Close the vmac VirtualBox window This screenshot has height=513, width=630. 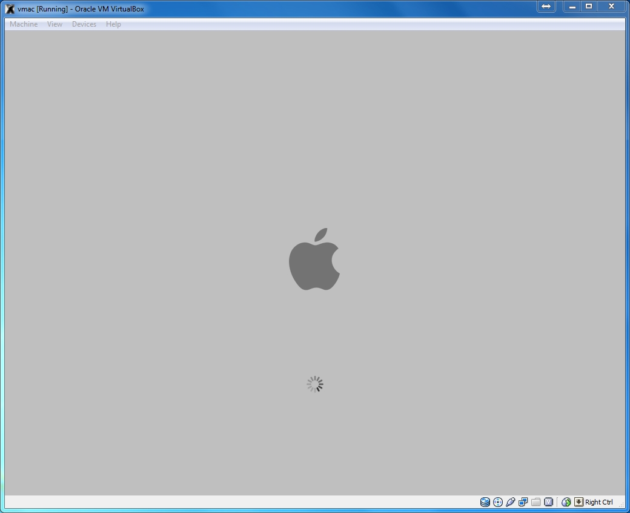[x=611, y=7]
